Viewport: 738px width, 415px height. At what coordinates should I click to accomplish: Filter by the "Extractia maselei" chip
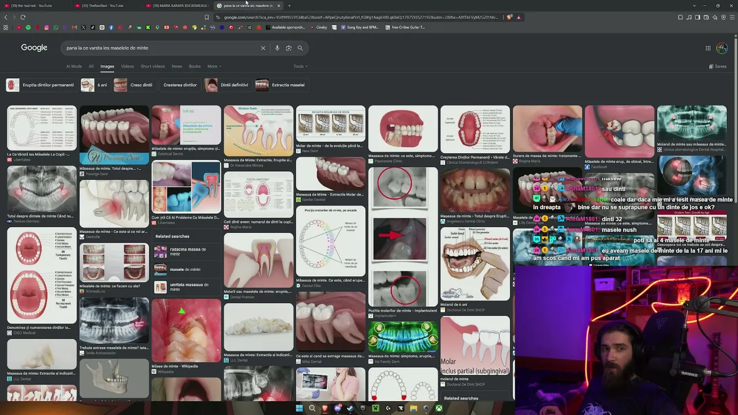(x=281, y=85)
